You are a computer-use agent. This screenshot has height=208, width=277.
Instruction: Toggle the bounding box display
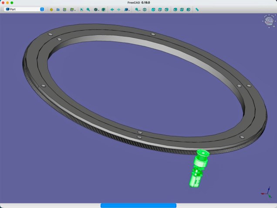104,9
